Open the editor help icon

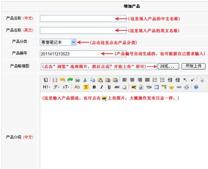[196, 87]
